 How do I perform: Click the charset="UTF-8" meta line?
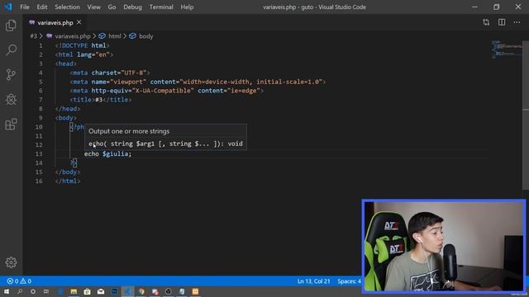click(110, 73)
